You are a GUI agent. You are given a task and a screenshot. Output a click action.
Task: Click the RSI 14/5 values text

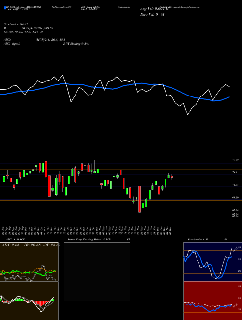38,28
